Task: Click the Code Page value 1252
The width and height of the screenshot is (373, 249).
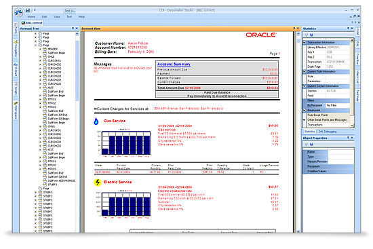Action: (330, 66)
